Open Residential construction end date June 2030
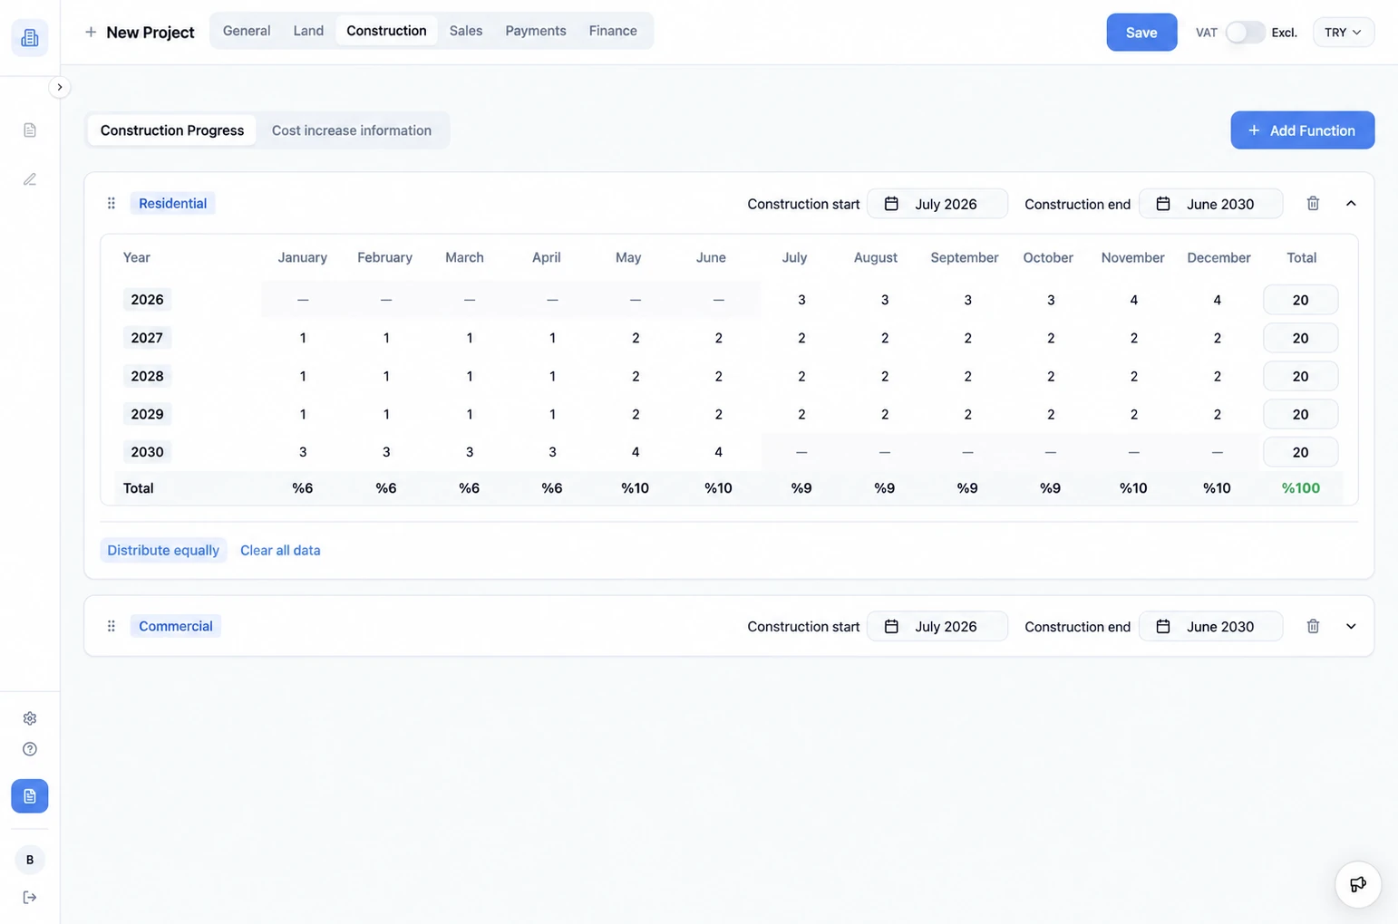1398x924 pixels. coord(1211,204)
